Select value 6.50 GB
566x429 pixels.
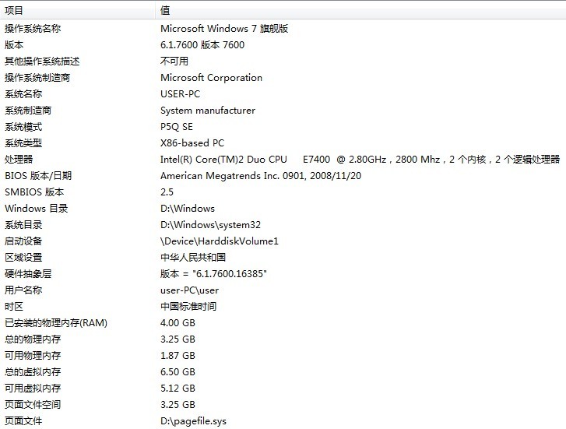click(x=178, y=372)
